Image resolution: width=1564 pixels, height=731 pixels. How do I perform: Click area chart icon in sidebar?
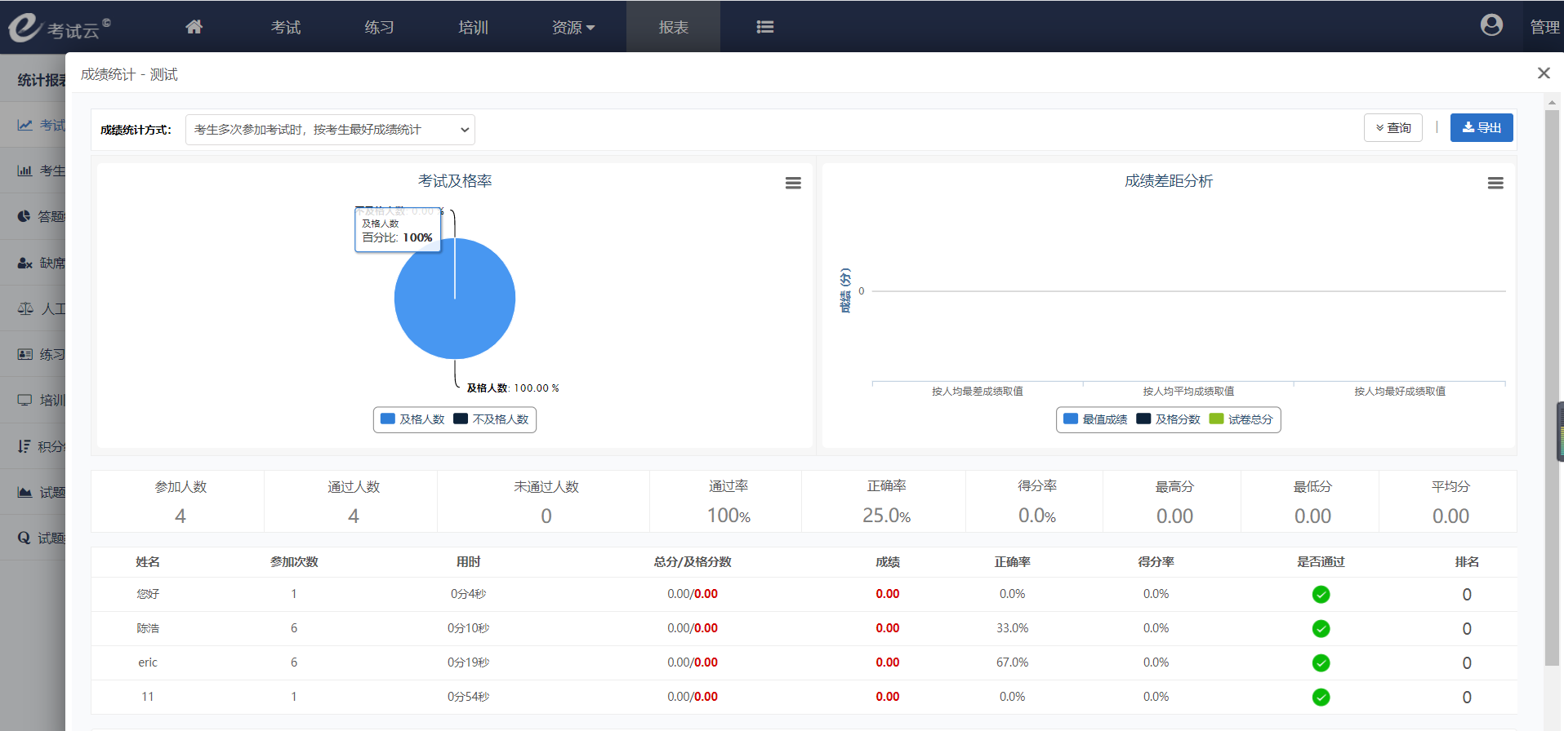(x=25, y=492)
